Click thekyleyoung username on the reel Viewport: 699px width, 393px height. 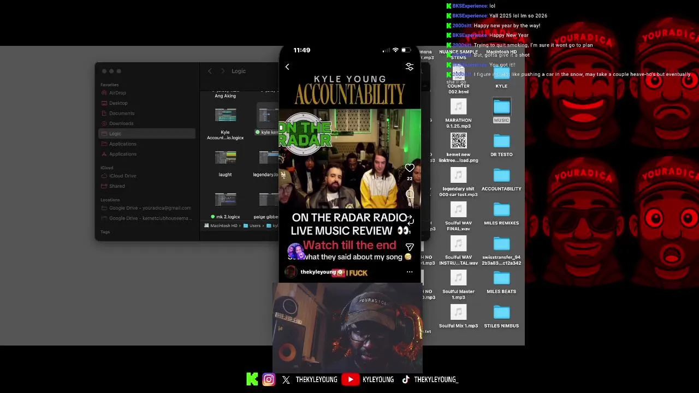(x=318, y=272)
